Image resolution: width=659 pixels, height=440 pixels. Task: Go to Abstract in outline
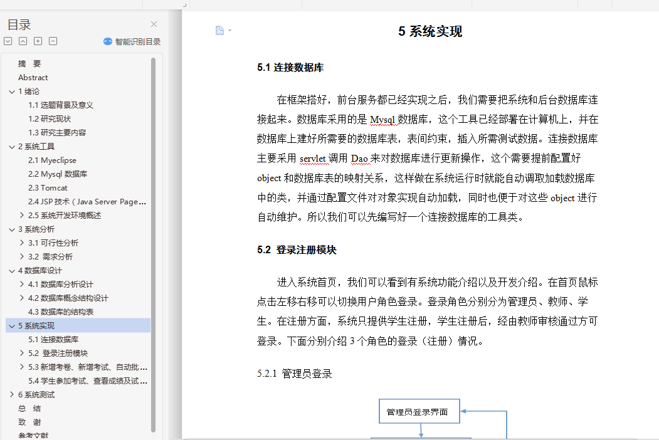[x=33, y=77]
